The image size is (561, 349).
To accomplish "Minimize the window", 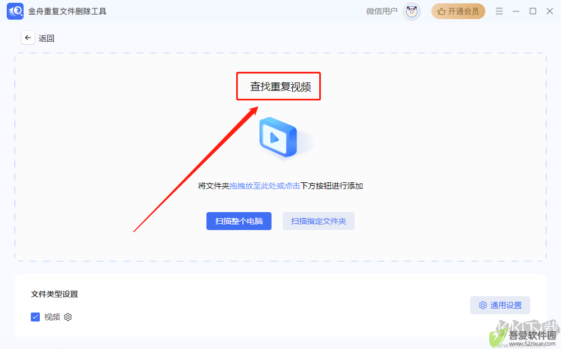I will [x=516, y=11].
